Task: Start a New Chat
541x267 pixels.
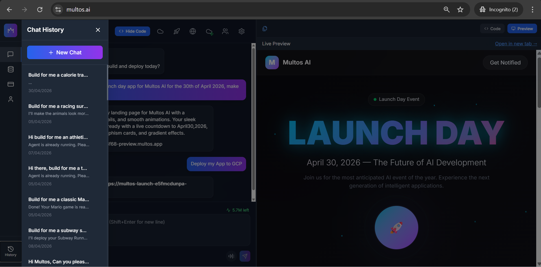Action: pyautogui.click(x=65, y=52)
